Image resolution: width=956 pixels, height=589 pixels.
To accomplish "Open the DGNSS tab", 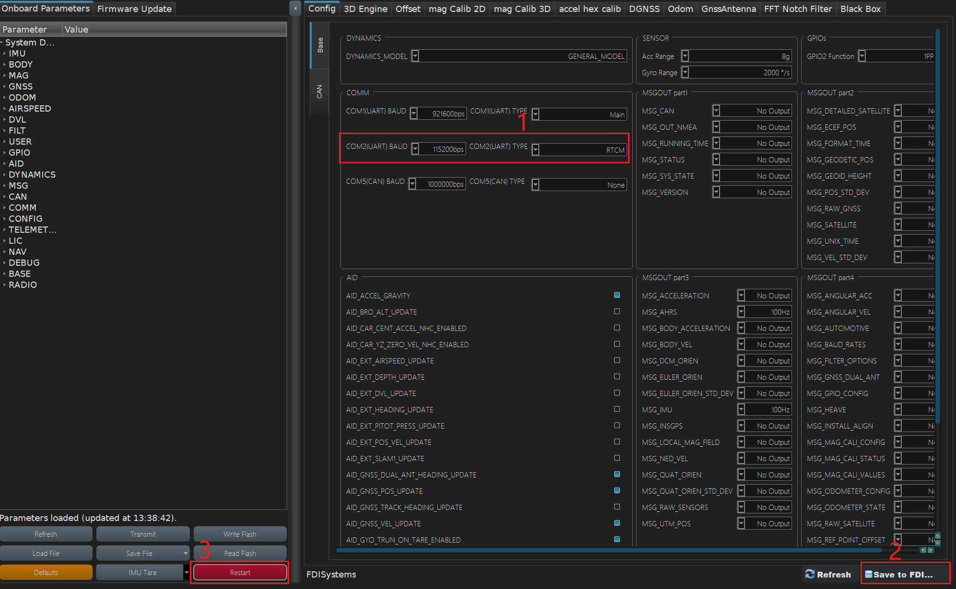I will [x=644, y=9].
